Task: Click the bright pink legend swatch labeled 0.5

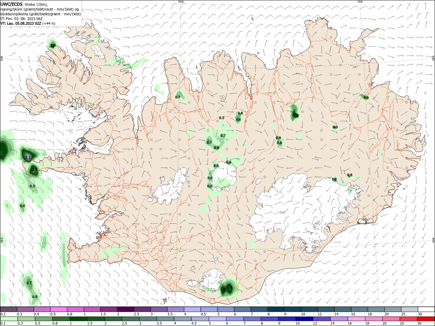Action: (x=59, y=309)
